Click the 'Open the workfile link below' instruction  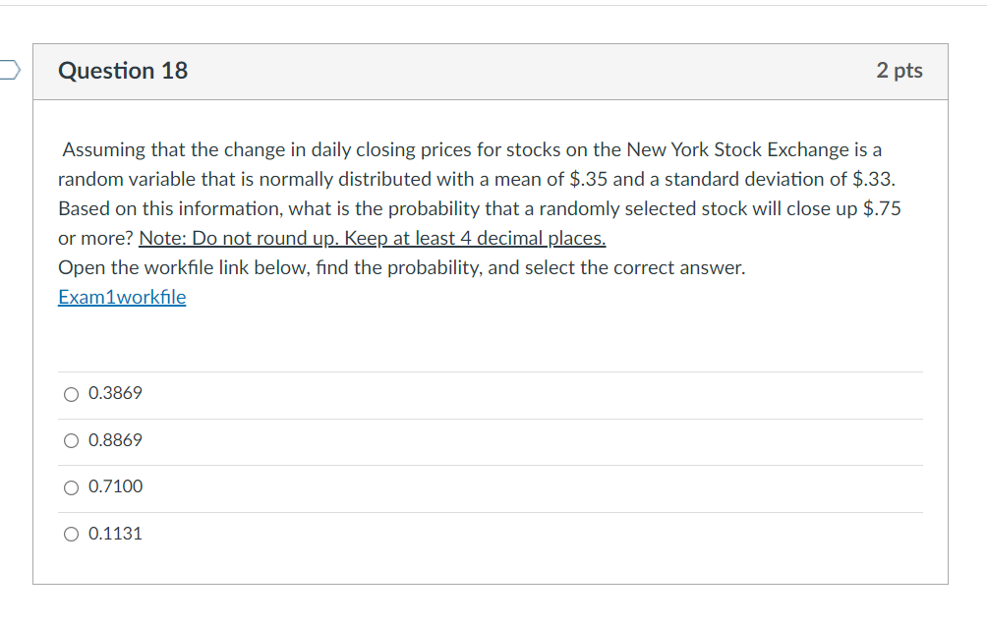tap(401, 267)
